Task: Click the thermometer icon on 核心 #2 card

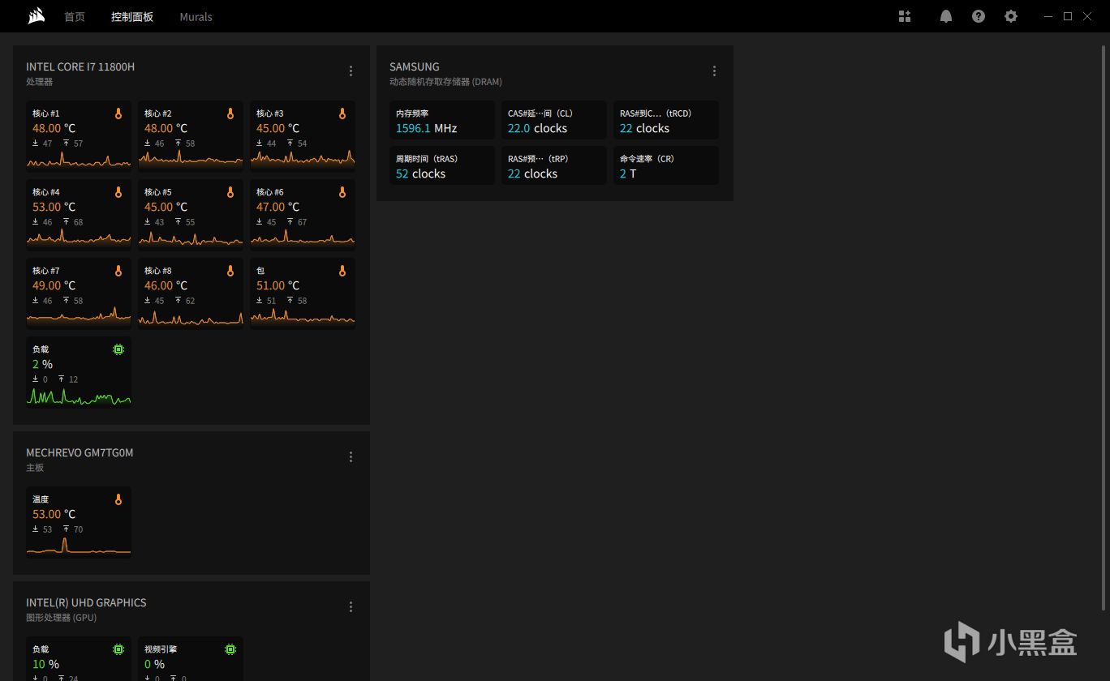Action: click(x=230, y=113)
